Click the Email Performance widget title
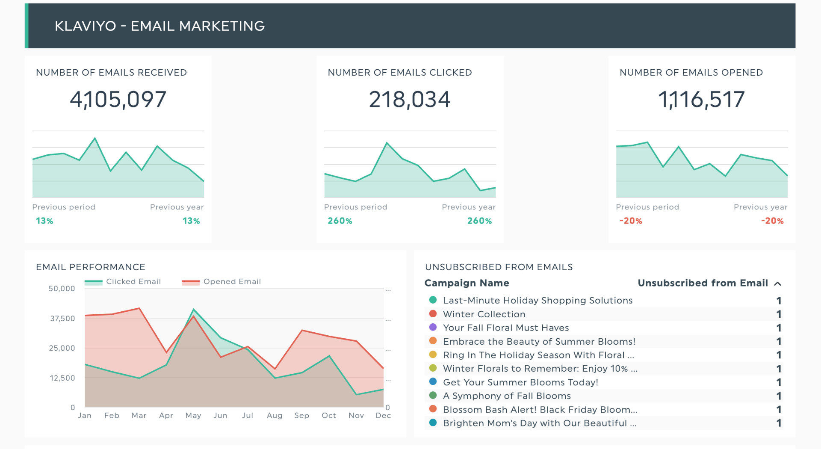Screen dimensions: 821x449 point(91,267)
